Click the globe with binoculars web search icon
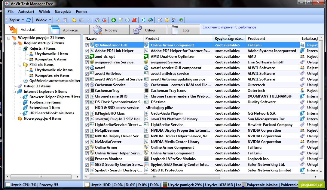The height and width of the screenshot is (190, 327). (x=150, y=20)
